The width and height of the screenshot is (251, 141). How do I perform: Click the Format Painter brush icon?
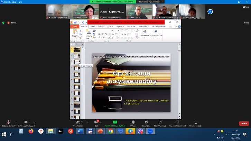80,38
